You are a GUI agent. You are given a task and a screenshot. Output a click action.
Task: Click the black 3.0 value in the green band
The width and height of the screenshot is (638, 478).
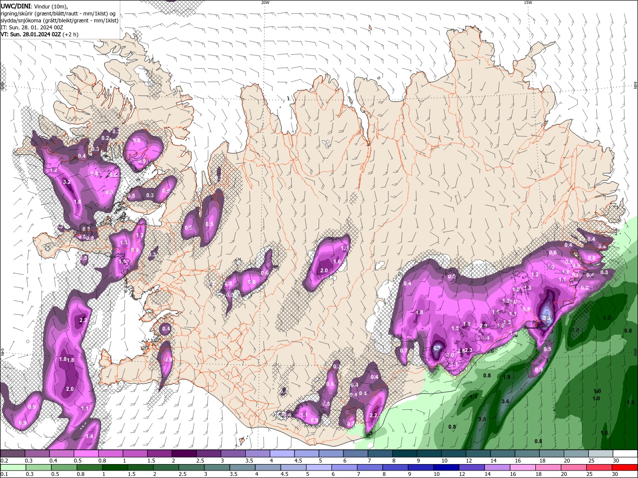pyautogui.click(x=482, y=419)
